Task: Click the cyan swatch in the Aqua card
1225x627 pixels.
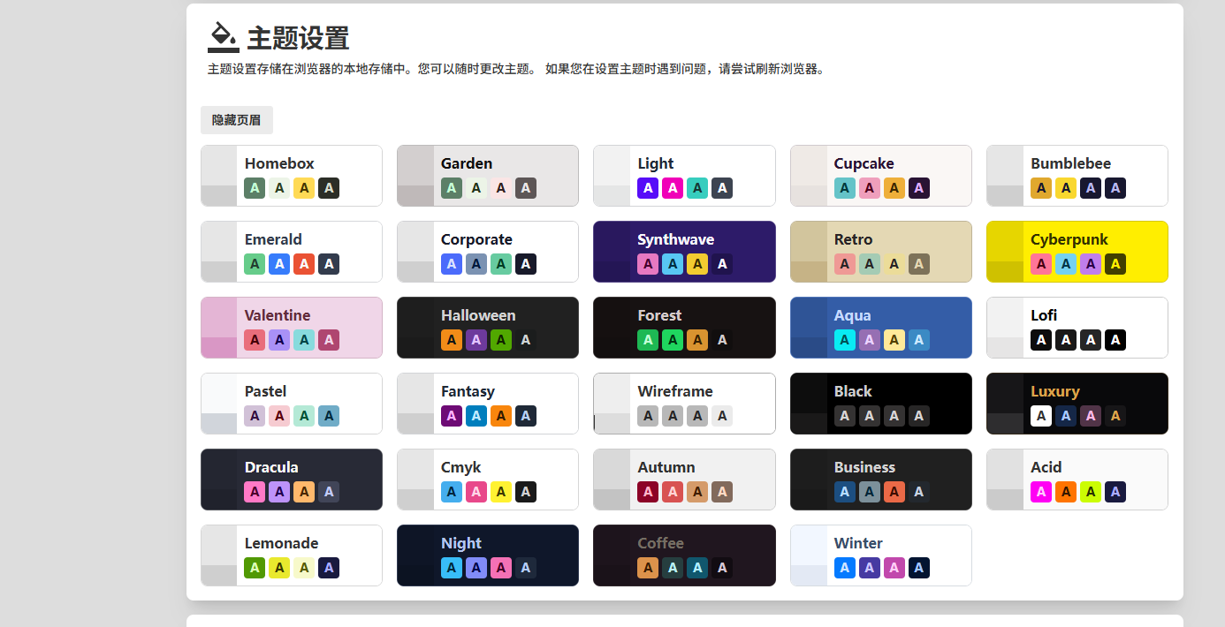Action: [x=844, y=340]
